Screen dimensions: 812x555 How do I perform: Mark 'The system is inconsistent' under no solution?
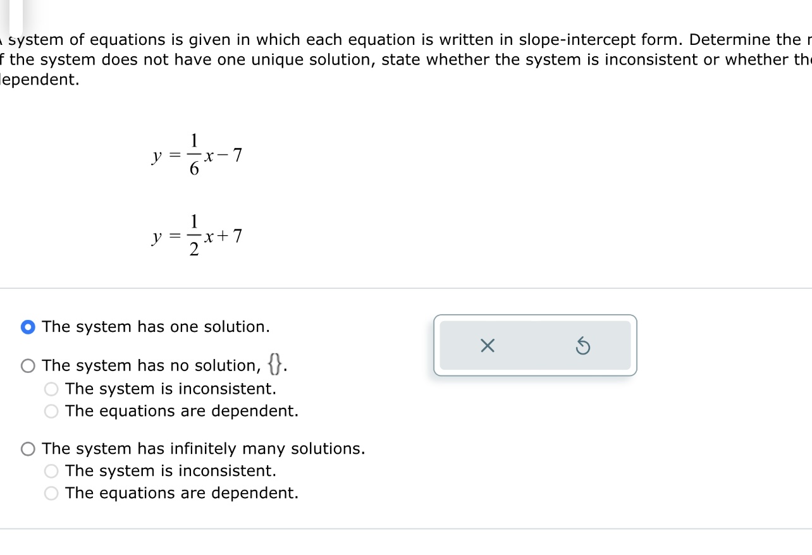51,389
